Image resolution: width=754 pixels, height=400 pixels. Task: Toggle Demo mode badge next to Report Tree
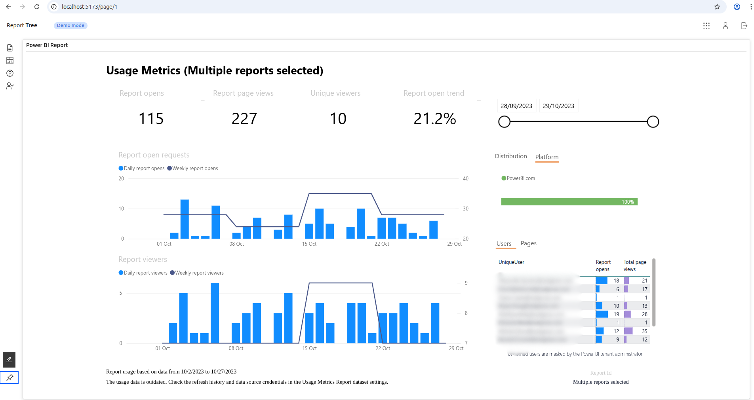click(70, 25)
